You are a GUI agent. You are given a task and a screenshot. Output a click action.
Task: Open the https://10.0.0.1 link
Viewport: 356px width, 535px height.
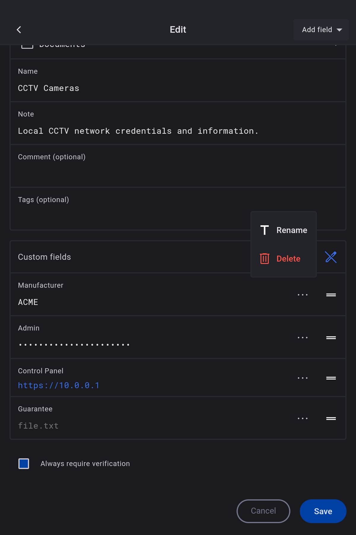point(59,385)
